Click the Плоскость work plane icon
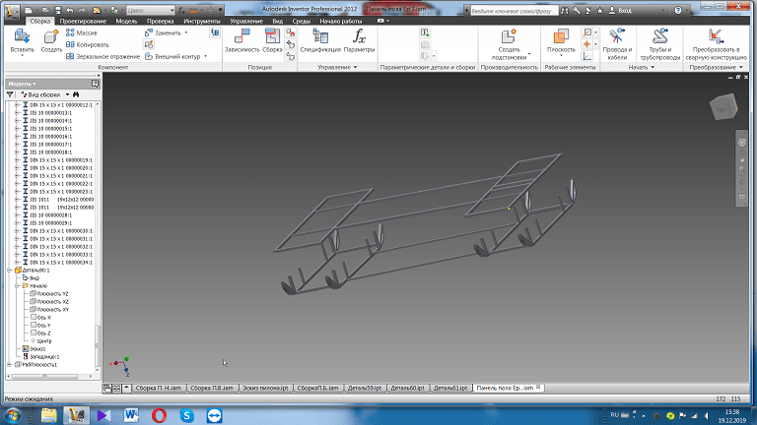This screenshot has height=425, width=757. 561,37
